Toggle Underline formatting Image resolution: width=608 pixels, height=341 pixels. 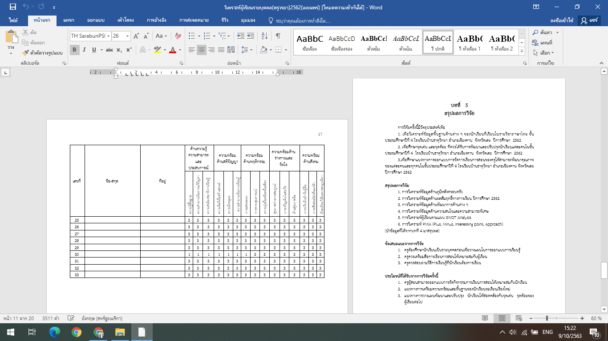pyautogui.click(x=94, y=50)
